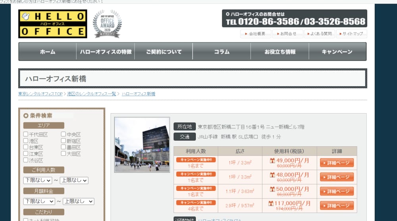Screen dimensions: 397x221
Task: Click the telephone number banner
Action: pyautogui.click(x=295, y=19)
